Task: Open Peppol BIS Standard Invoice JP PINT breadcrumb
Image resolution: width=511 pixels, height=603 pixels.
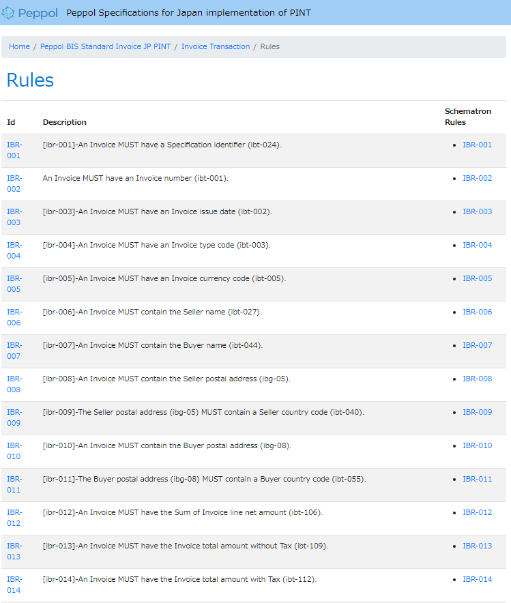Action: pos(106,46)
